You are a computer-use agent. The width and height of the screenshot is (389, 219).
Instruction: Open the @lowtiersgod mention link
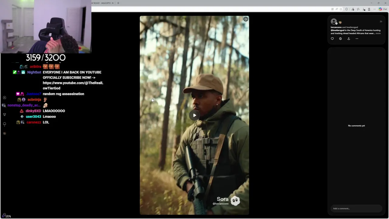(x=337, y=30)
